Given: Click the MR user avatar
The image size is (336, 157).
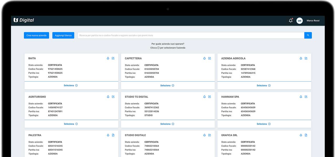Looking at the screenshot, I should coord(299,21).
